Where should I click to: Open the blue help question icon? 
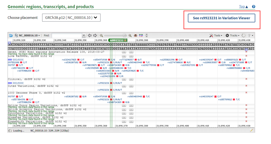click(x=253, y=7)
